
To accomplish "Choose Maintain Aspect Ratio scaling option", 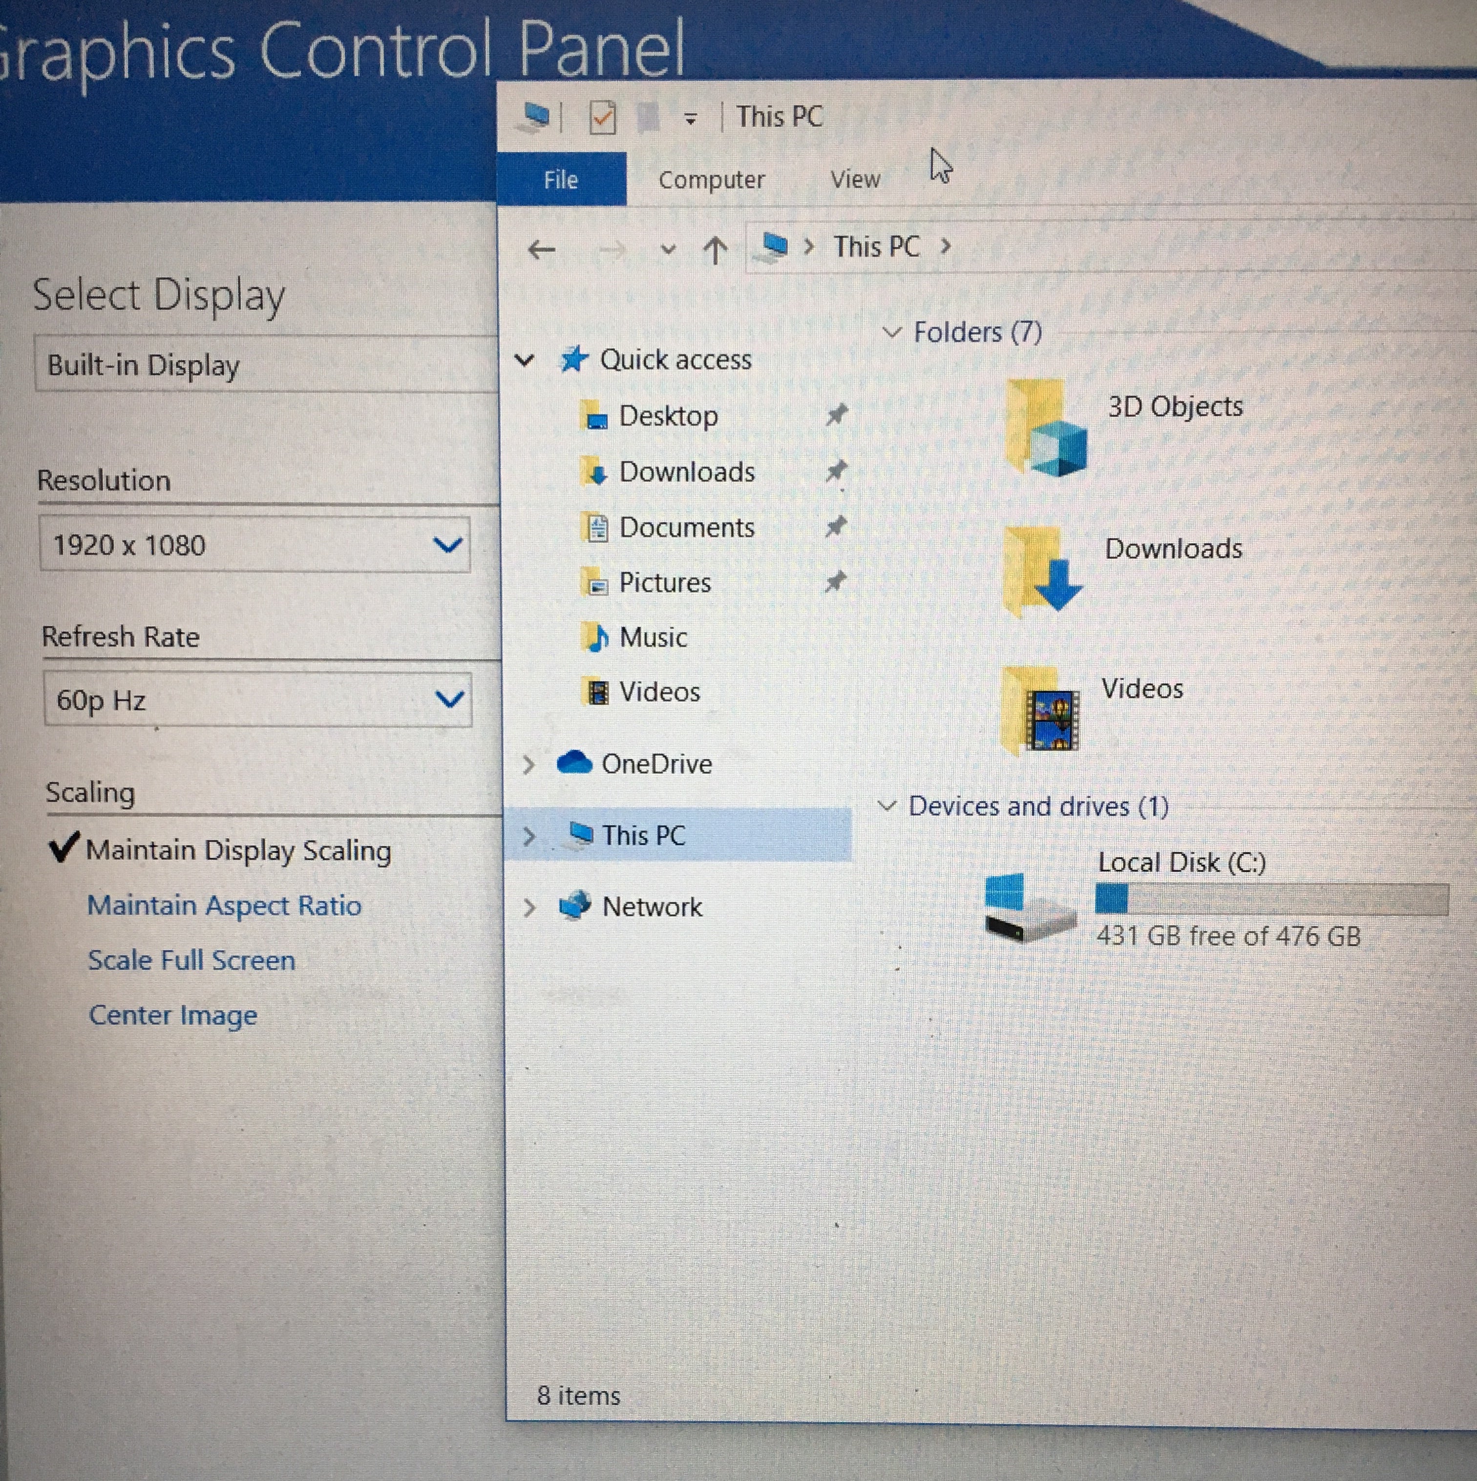I will pos(224,905).
